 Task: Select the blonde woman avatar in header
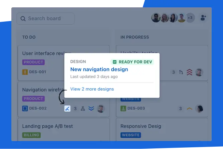[x=165, y=18]
